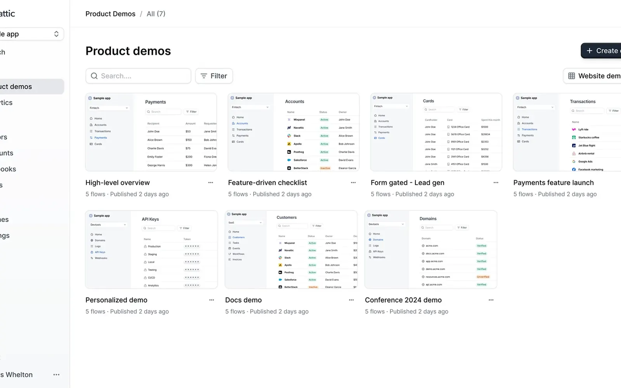Image resolution: width=621 pixels, height=388 pixels.
Task: Open the Personalized demo API Keys thumbnail
Action: [x=151, y=249]
